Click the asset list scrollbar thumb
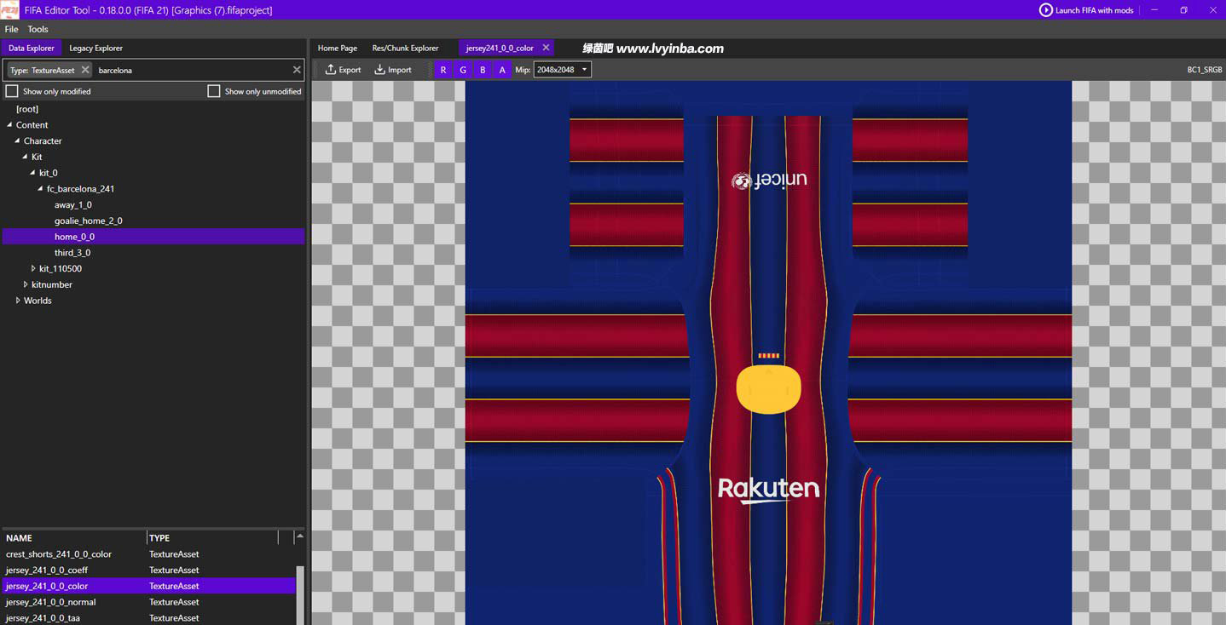Screen dimensions: 1226x625 pyautogui.click(x=300, y=595)
